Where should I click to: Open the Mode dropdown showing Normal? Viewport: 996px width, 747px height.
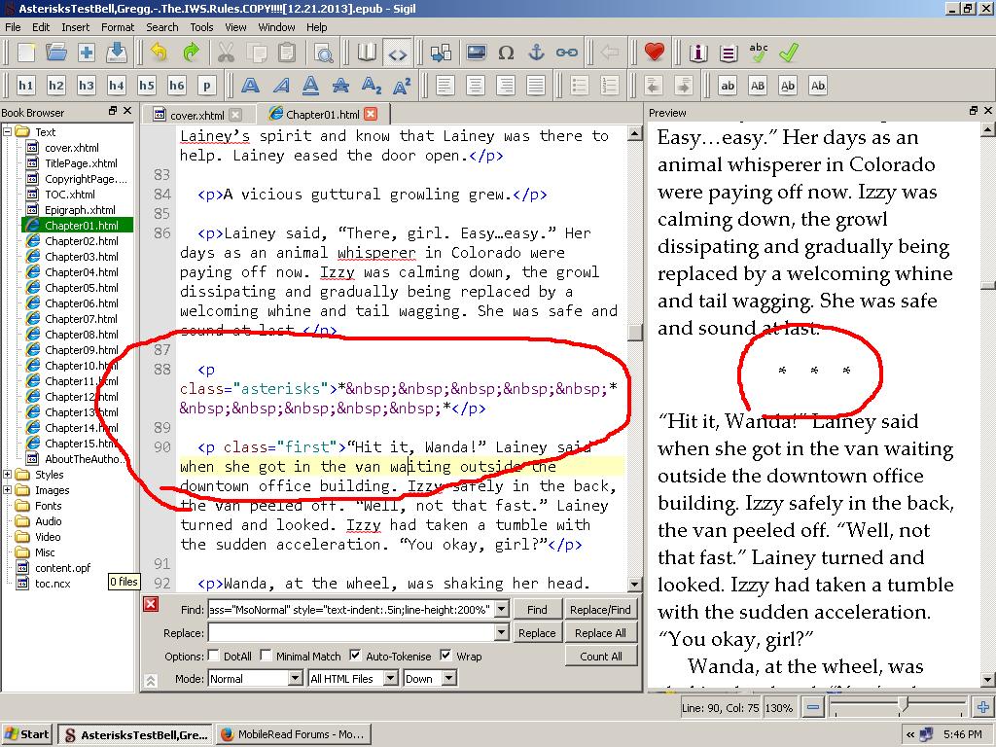click(x=255, y=679)
